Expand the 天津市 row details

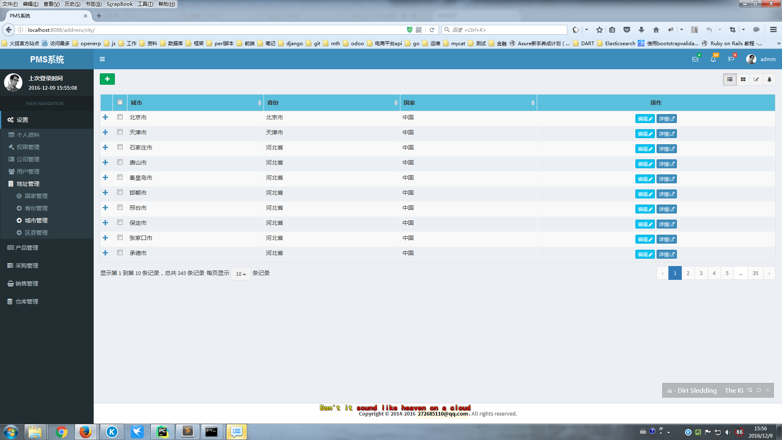(105, 132)
